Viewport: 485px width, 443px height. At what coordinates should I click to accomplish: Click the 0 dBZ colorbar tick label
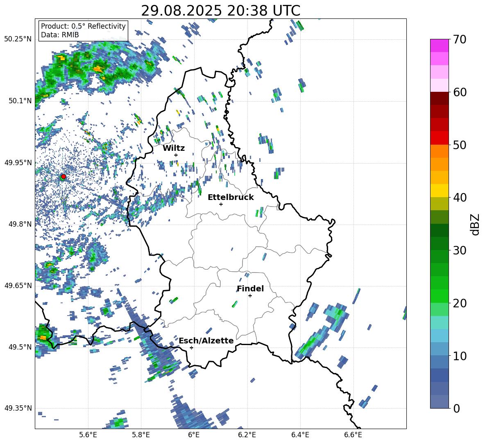[x=456, y=408]
